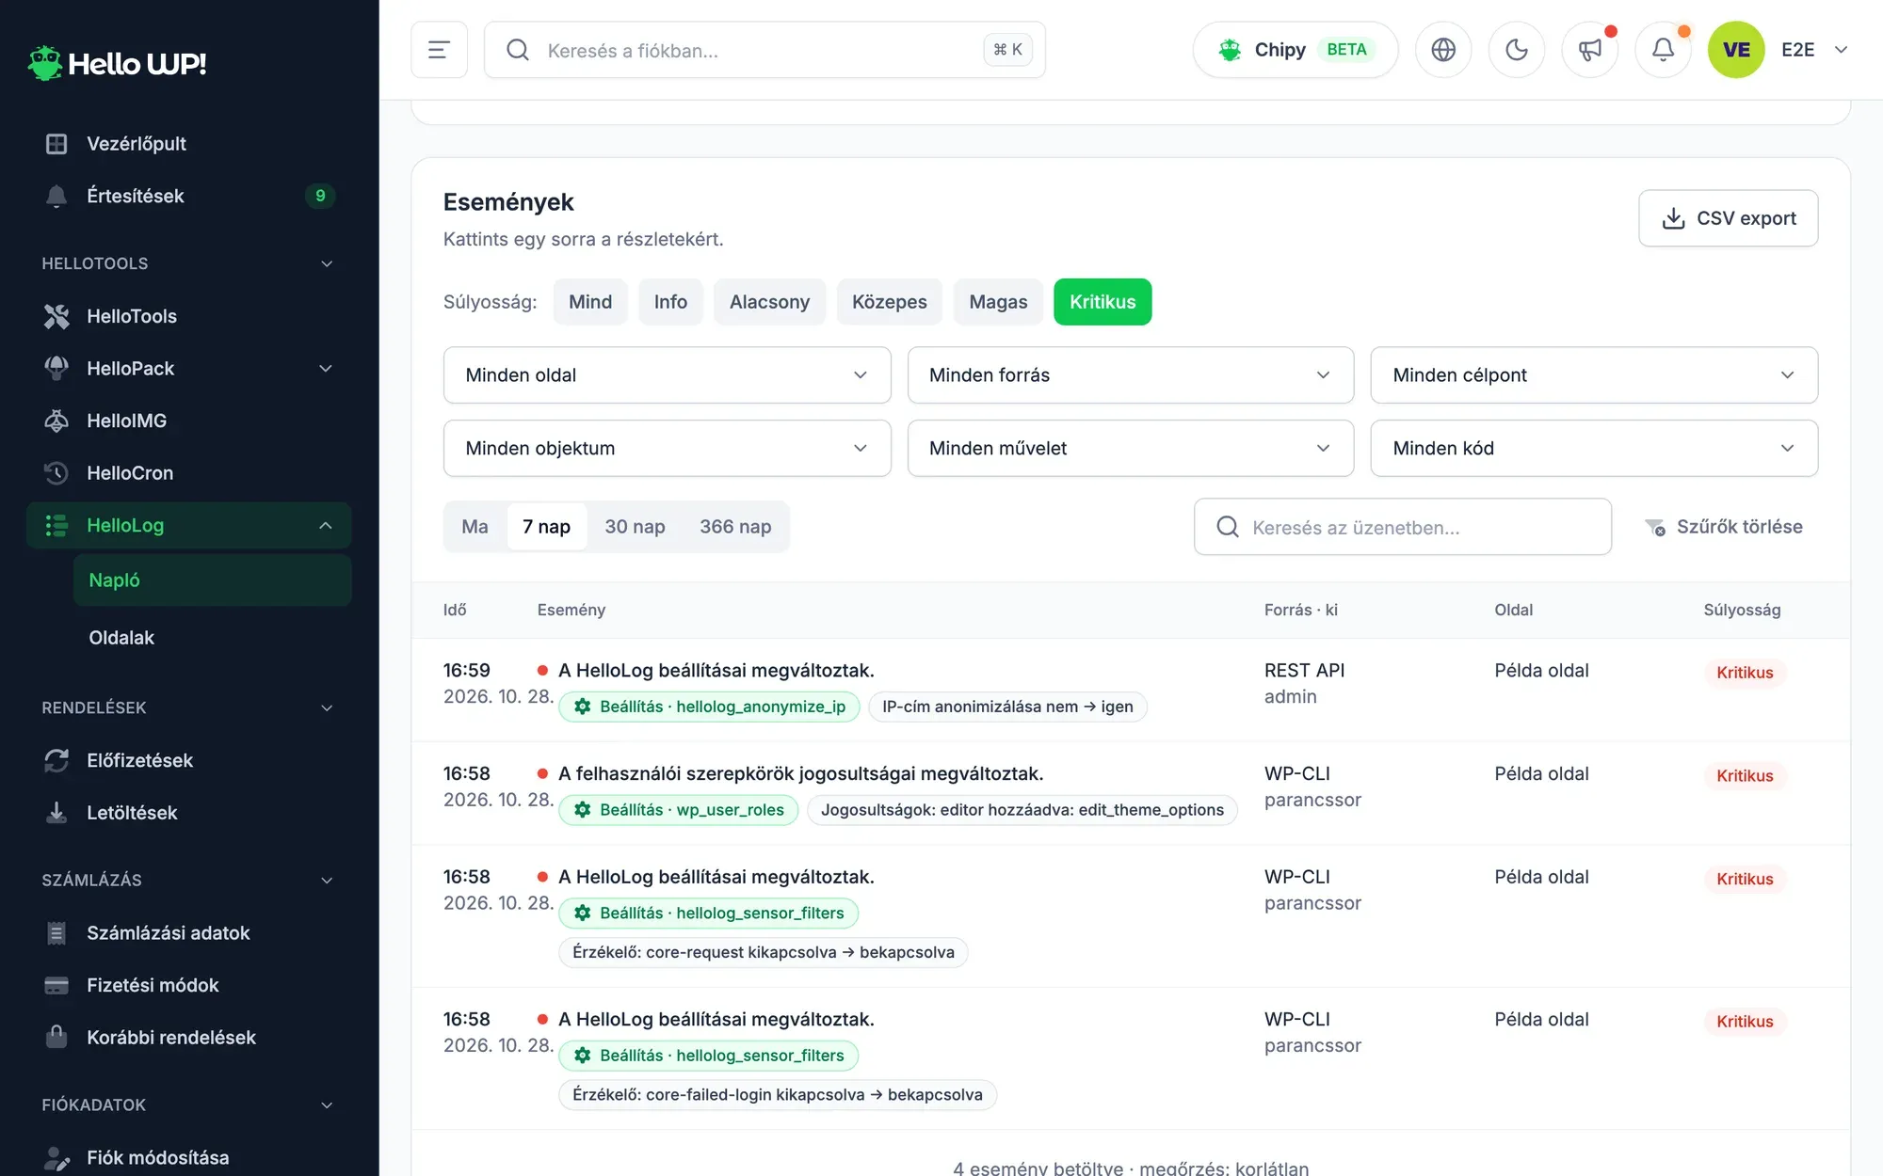The width and height of the screenshot is (1883, 1176).
Task: Open Korábbi rendelések item
Action: 188,1038
